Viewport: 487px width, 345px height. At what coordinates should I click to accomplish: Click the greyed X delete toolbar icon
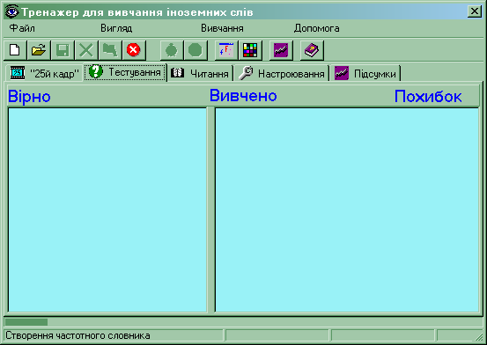[x=86, y=50]
